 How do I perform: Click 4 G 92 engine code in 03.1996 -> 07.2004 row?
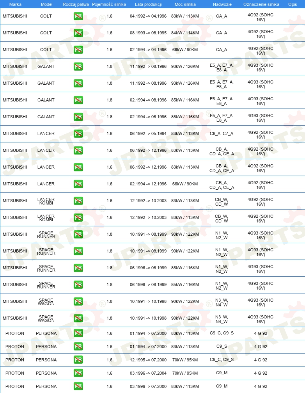coord(261,373)
